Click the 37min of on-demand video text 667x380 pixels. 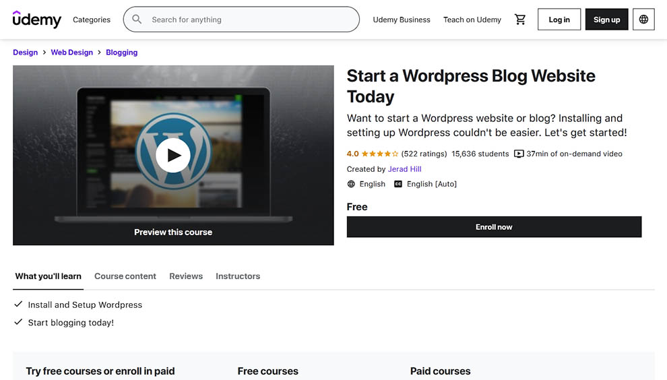574,154
